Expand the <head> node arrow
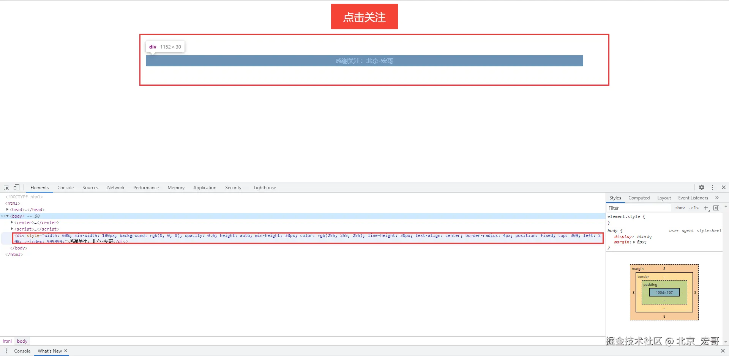The image size is (729, 356). [7, 210]
